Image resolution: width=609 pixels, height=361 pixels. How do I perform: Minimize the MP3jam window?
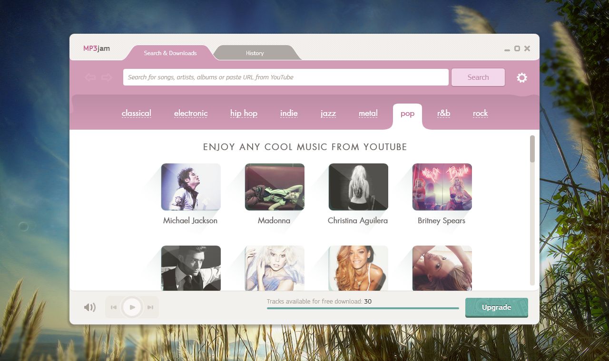point(507,49)
